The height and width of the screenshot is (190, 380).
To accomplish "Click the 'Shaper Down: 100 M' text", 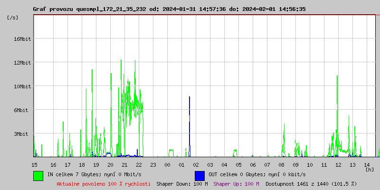I will 182,184.
